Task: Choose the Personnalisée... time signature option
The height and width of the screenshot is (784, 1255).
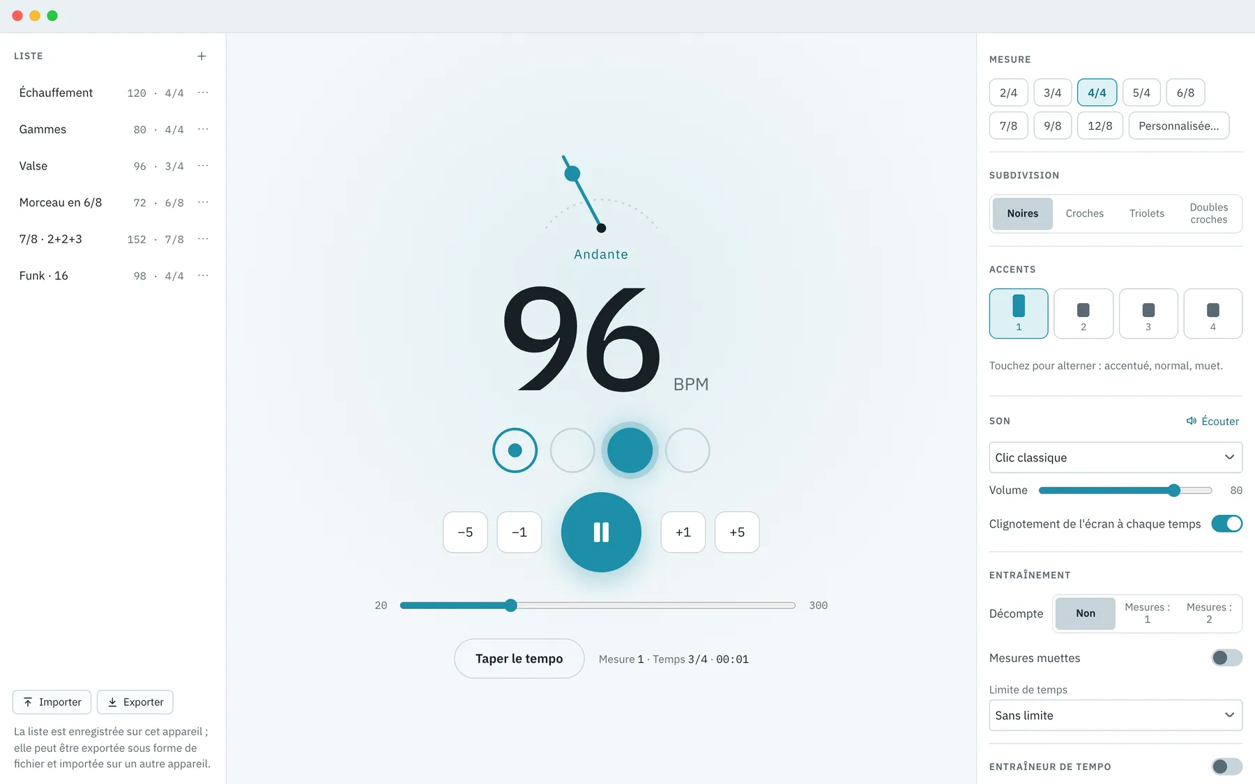Action: click(1179, 125)
